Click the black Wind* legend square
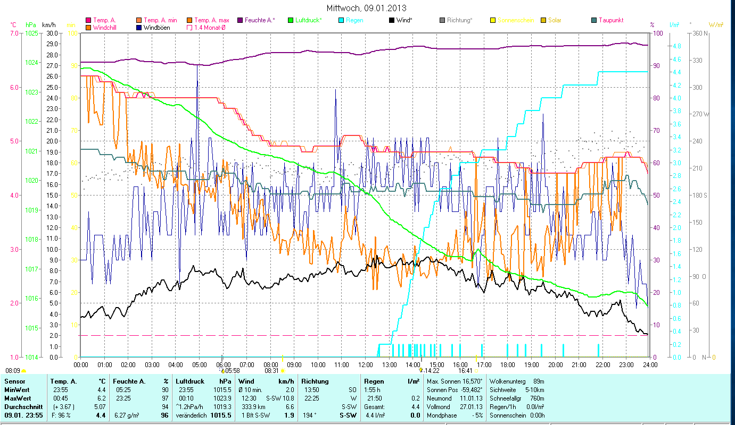 tap(392, 21)
